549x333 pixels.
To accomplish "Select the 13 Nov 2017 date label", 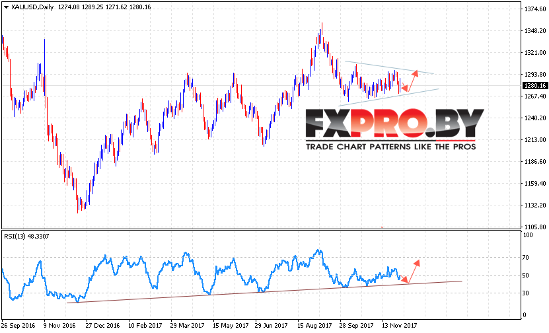I will tap(400, 326).
